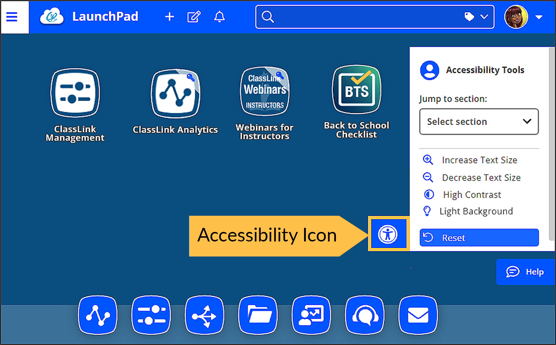Open the ClassLink Management app icon
556x345 pixels.
tap(75, 93)
